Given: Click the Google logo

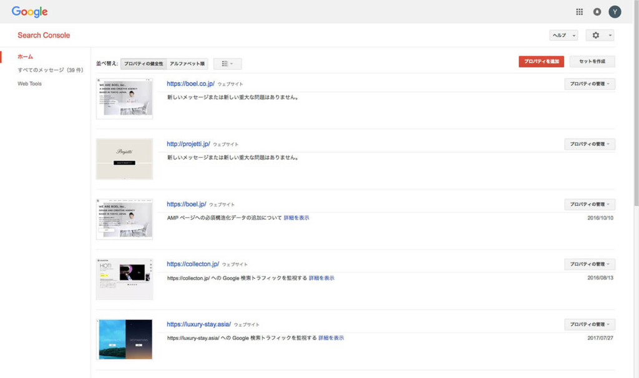Looking at the screenshot, I should click(30, 12).
